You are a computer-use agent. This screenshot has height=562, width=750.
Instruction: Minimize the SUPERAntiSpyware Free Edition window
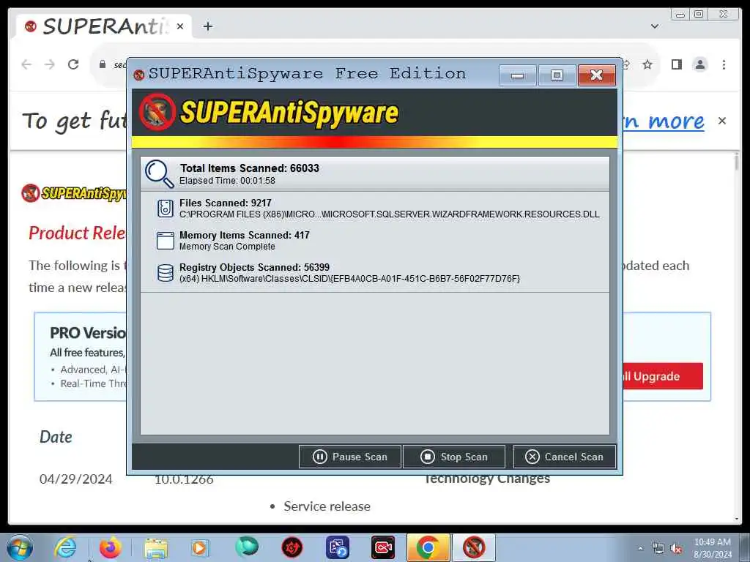coord(517,75)
